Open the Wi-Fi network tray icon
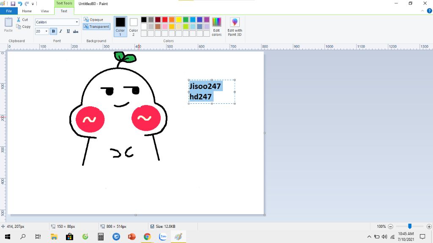 tap(392, 237)
